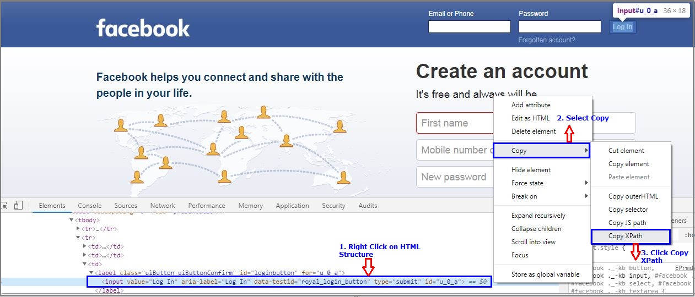Screen dimensions: 695x297
Task: Open the Audits tab
Action: click(x=368, y=206)
